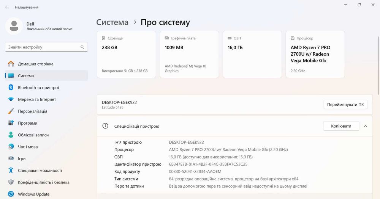Image resolution: width=380 pixels, height=199 pixels.
Task: Open the Графічна плата card
Action: coord(189,55)
